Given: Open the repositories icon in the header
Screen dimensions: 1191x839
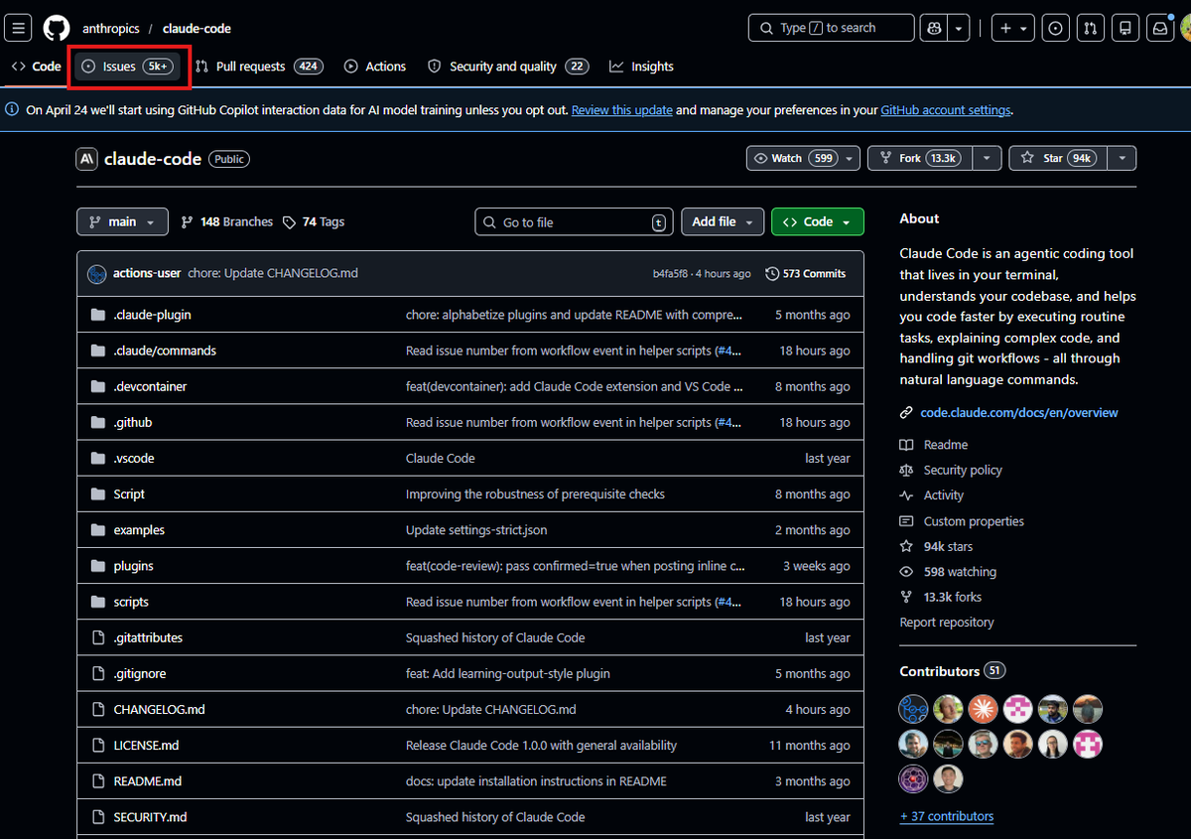Looking at the screenshot, I should [1125, 28].
